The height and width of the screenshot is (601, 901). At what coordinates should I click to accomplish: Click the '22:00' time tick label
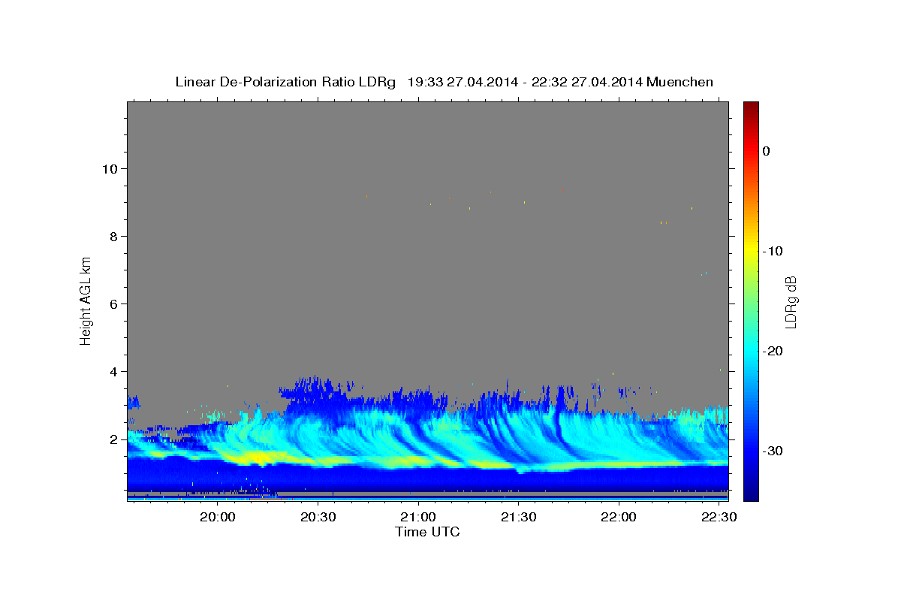pyautogui.click(x=619, y=518)
